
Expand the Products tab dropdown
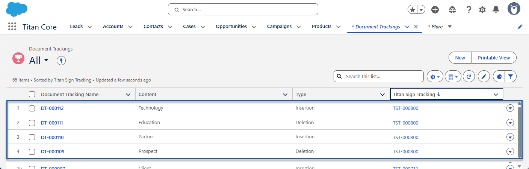[x=339, y=27]
